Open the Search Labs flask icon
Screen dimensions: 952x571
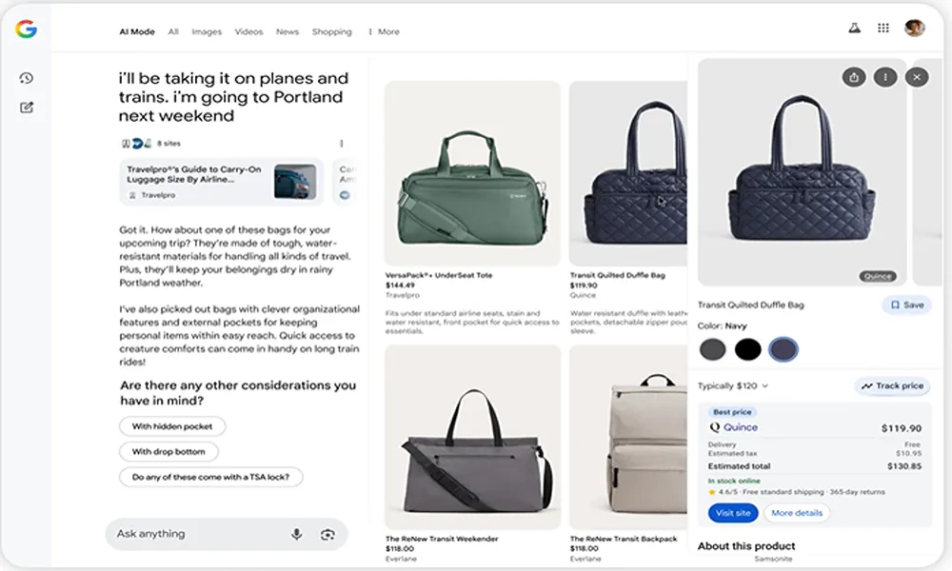(854, 30)
